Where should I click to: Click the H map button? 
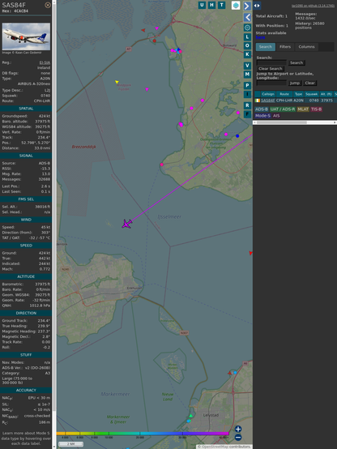[x=211, y=5]
